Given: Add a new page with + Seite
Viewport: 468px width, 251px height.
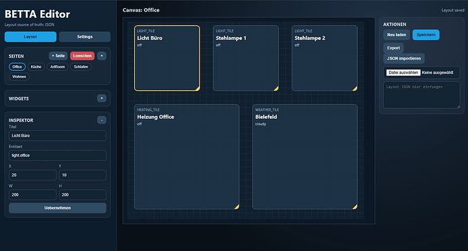Looking at the screenshot, I should (x=58, y=56).
